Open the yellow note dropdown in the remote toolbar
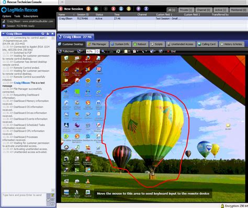This screenshot has width=248, height=208. coord(127,51)
